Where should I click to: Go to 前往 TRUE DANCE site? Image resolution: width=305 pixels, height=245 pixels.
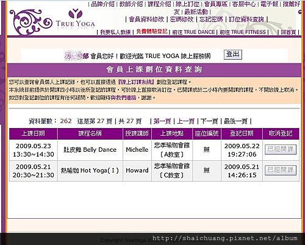click(x=193, y=32)
